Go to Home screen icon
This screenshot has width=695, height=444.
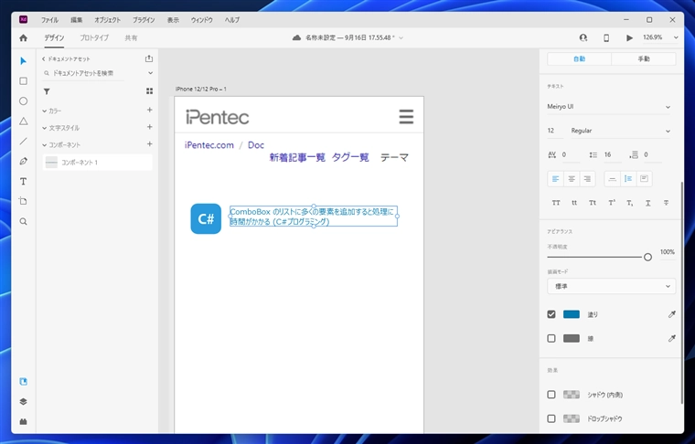[24, 38]
